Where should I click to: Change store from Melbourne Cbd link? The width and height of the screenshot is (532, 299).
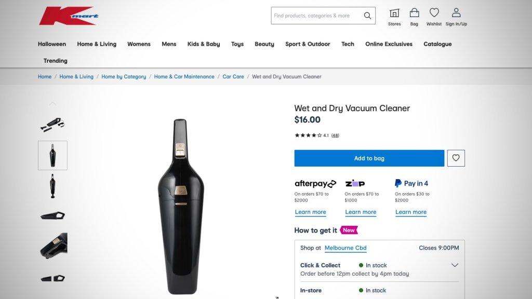[345, 248]
